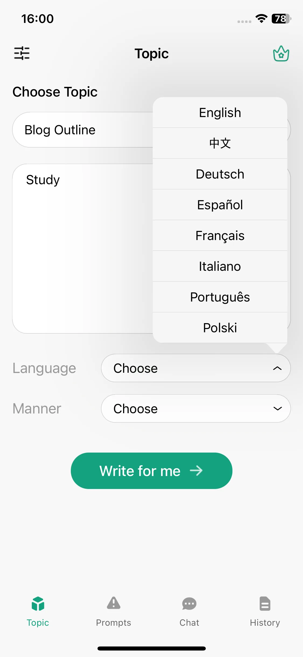
Task: Select 中文 from language list
Action: pyautogui.click(x=220, y=143)
